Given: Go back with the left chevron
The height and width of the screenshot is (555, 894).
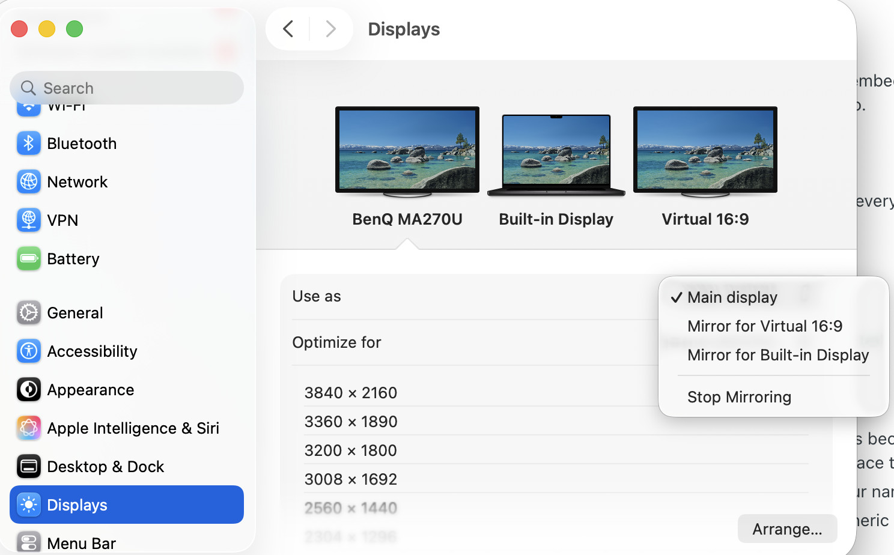Looking at the screenshot, I should coord(288,29).
